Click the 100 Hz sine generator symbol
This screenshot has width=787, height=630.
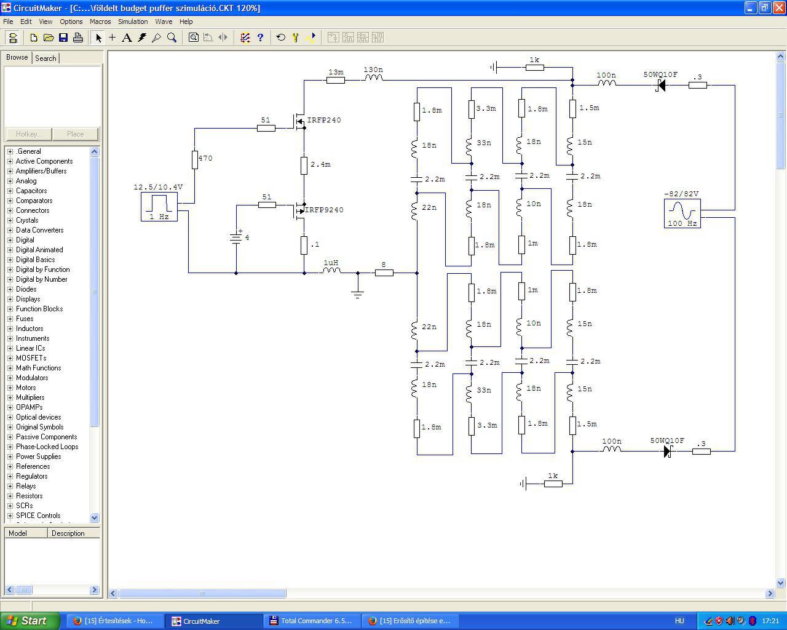point(682,213)
